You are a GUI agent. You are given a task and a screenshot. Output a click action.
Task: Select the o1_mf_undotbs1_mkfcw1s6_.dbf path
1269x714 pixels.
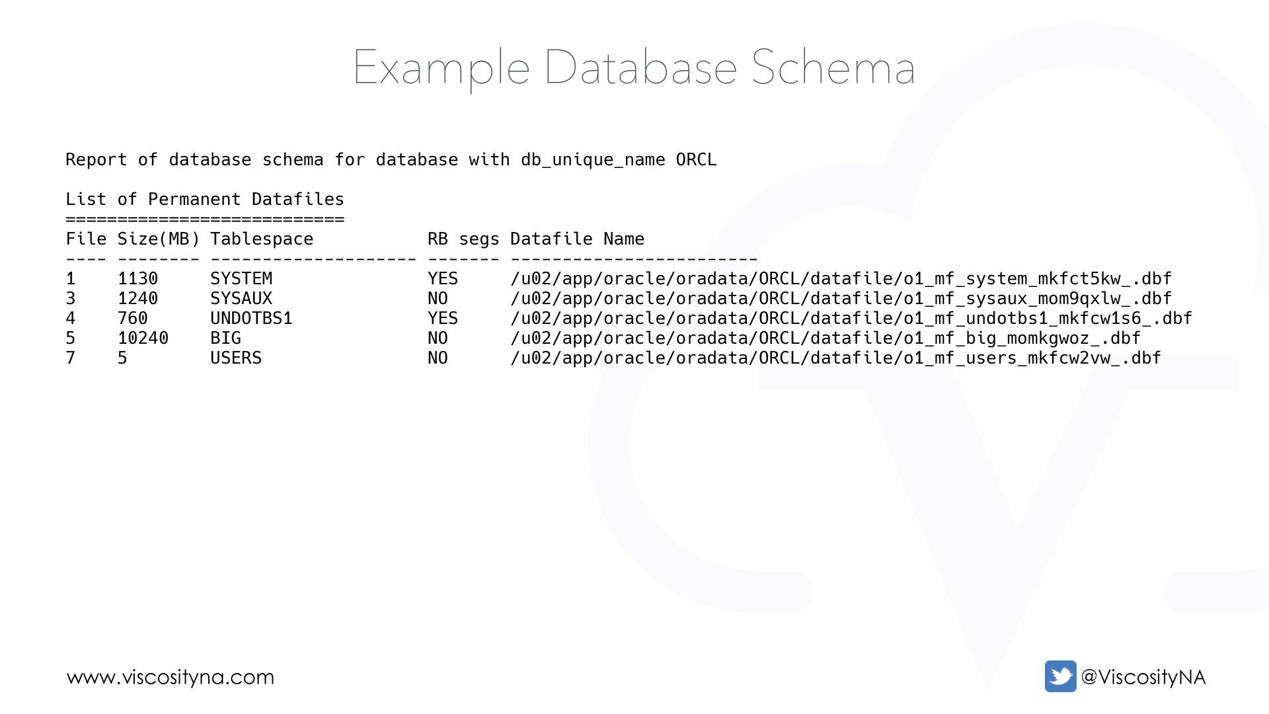(851, 319)
